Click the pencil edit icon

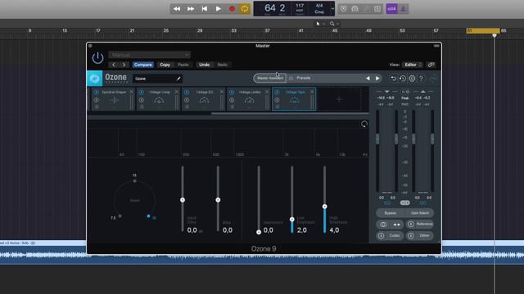[178, 78]
